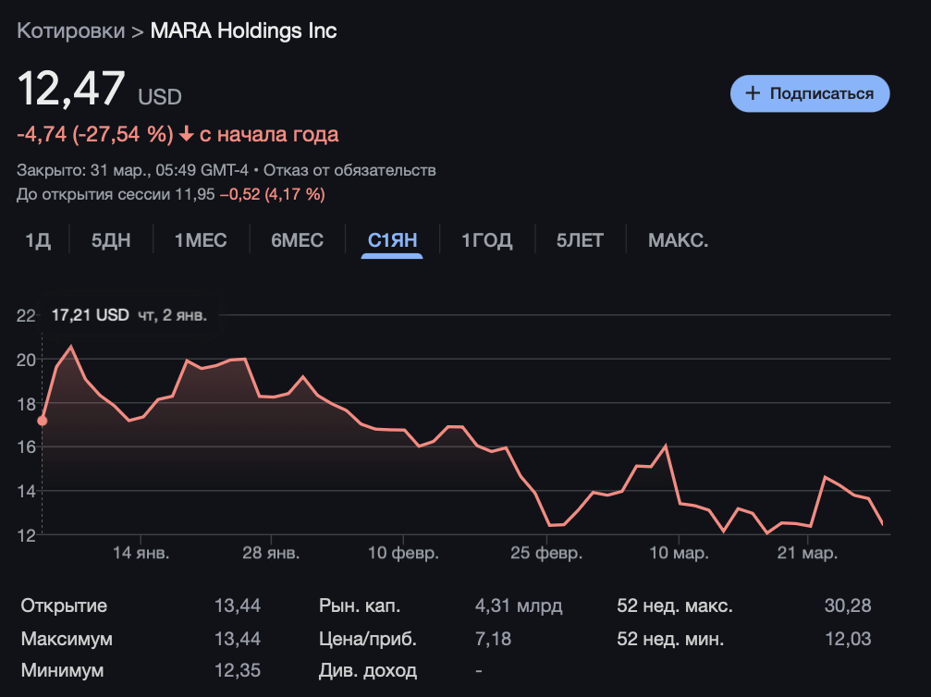Select the 5ЛЕТ range tab
Image resolution: width=931 pixels, height=697 pixels.
pos(580,240)
